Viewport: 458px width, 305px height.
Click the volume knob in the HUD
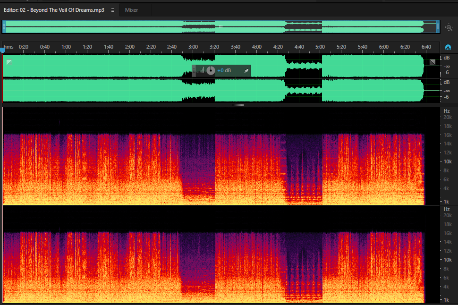211,70
